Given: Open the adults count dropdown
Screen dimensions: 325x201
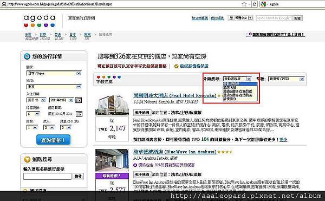Looking at the screenshot, I should (x=49, y=127).
